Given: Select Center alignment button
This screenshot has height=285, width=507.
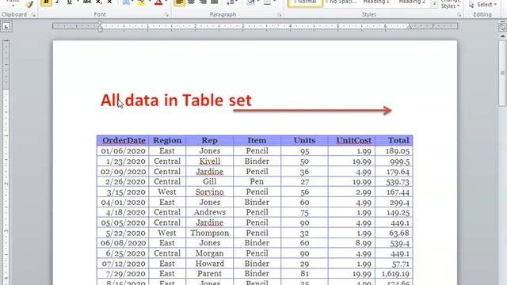Looking at the screenshot, I should coord(191,2).
